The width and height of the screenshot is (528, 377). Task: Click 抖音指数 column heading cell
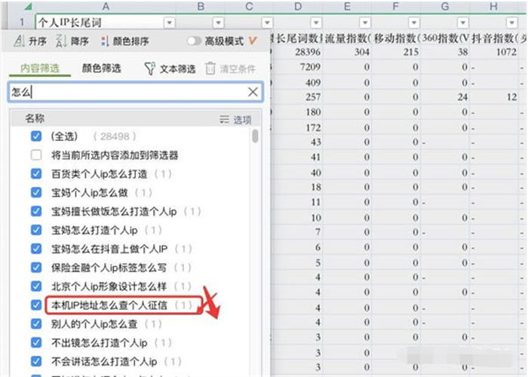pyautogui.click(x=493, y=38)
